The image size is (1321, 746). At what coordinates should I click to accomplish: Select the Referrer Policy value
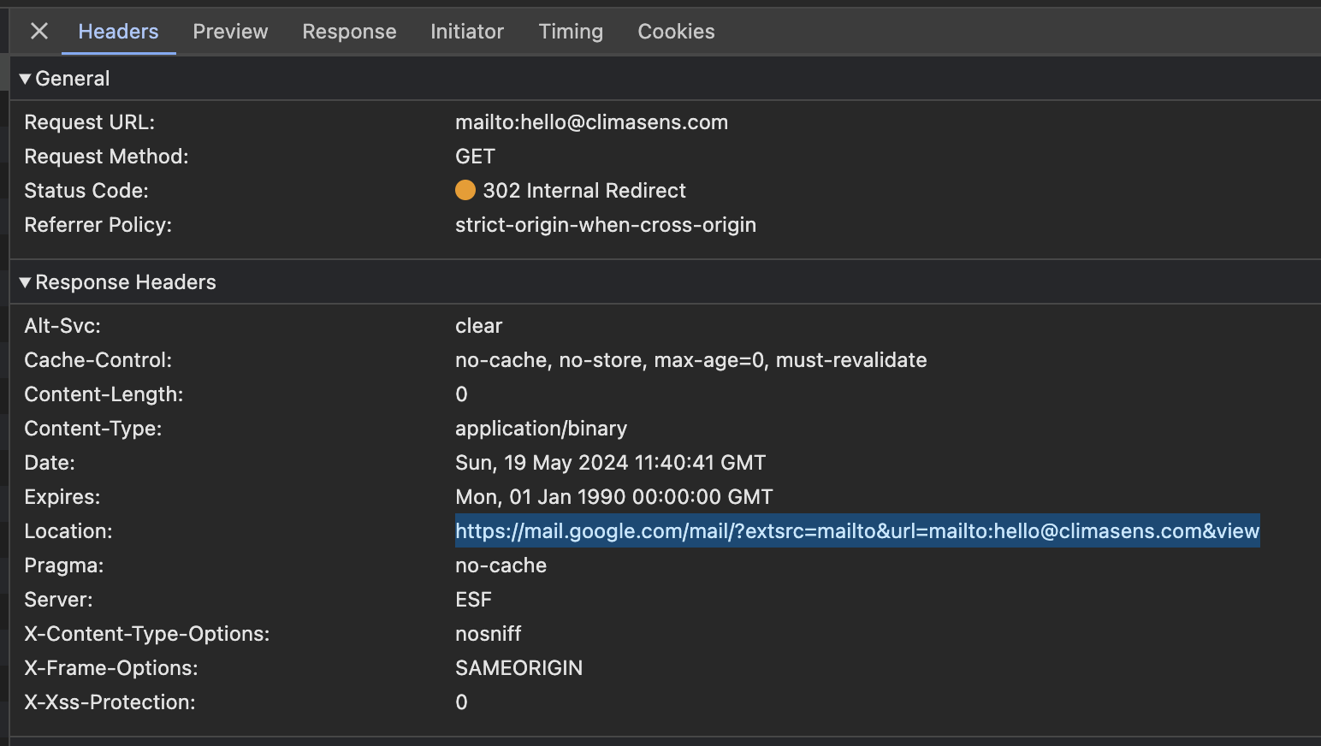pos(605,225)
